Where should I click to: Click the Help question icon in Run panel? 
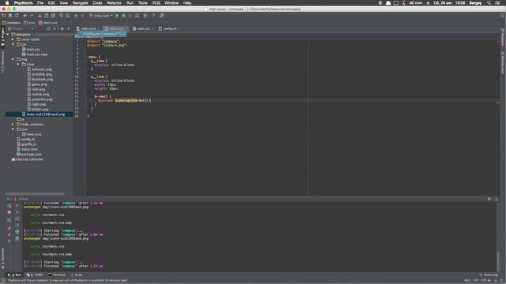point(9,241)
